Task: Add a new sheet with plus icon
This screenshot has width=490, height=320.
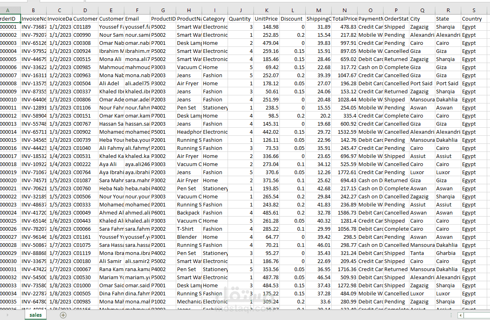Action: 63,315
